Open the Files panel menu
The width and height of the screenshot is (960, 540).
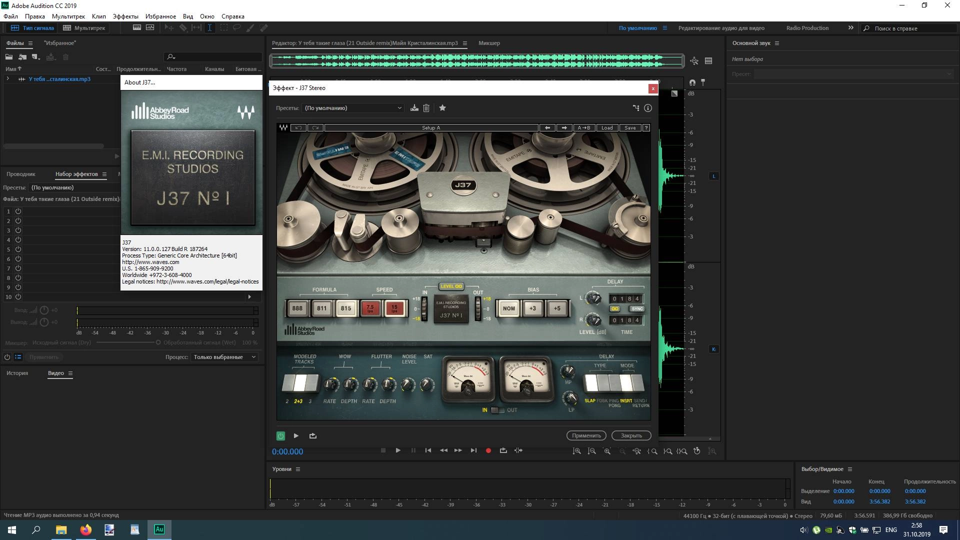pos(30,43)
